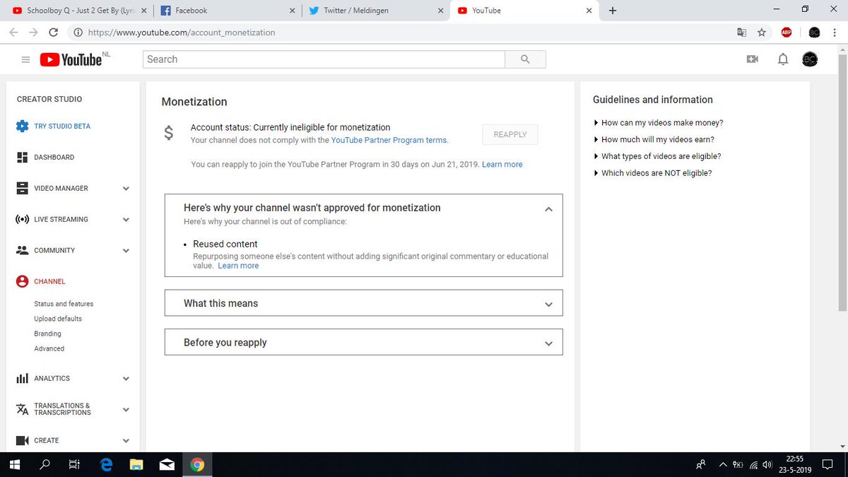Open Advanced channel submenu item
The width and height of the screenshot is (848, 477).
49,348
